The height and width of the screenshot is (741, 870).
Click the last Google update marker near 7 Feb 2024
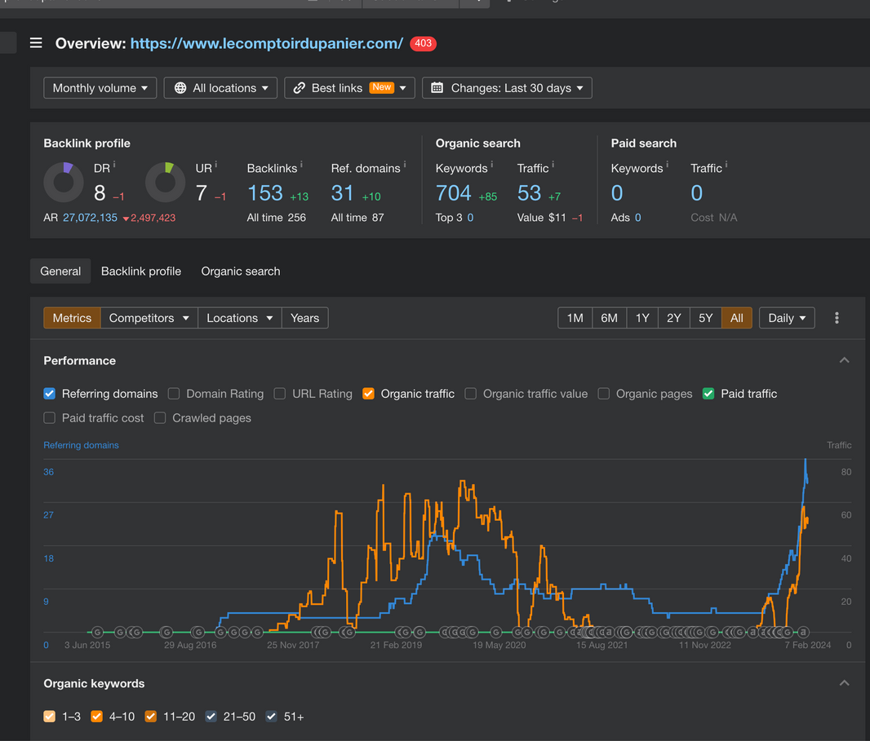[x=803, y=632]
